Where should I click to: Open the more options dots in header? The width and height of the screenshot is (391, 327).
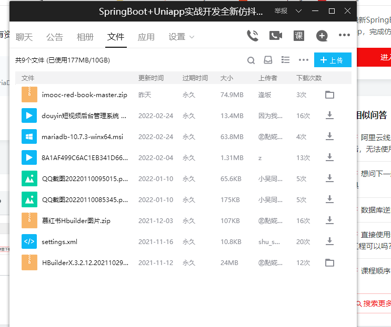[x=344, y=35]
